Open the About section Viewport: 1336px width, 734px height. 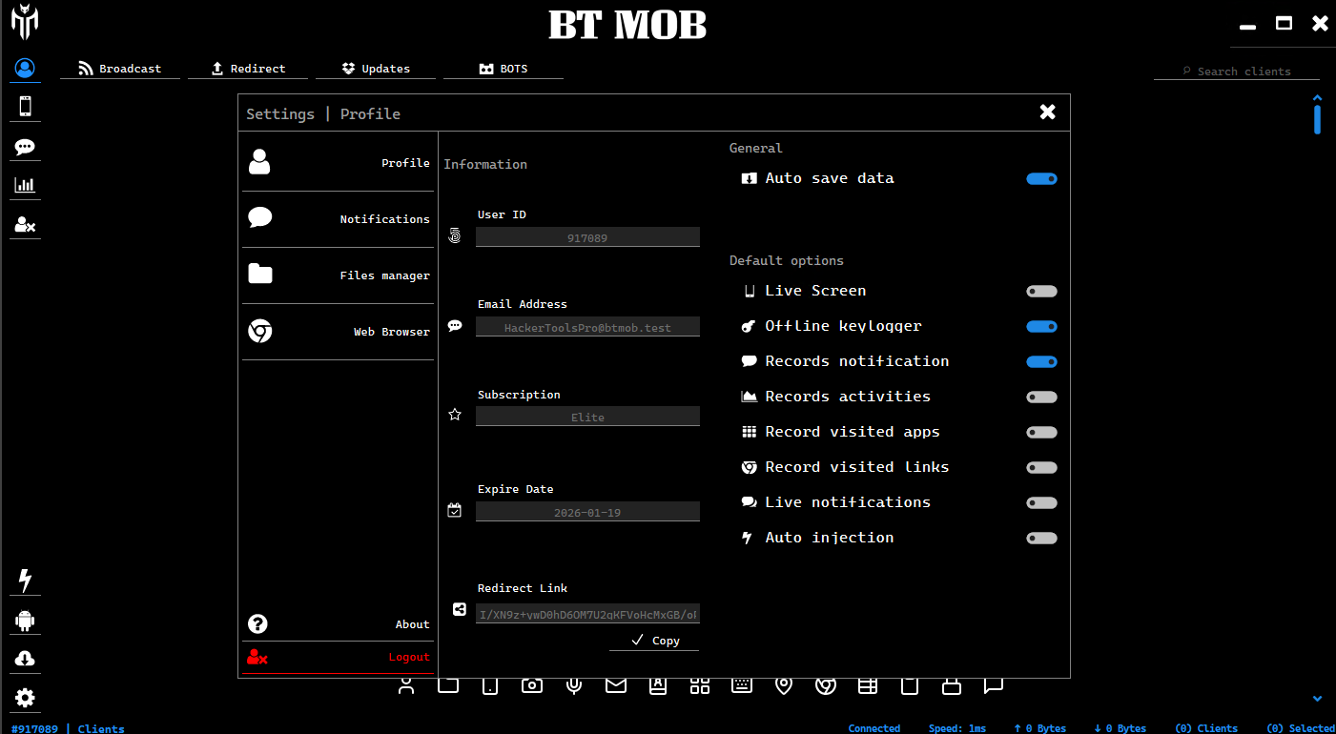(338, 624)
